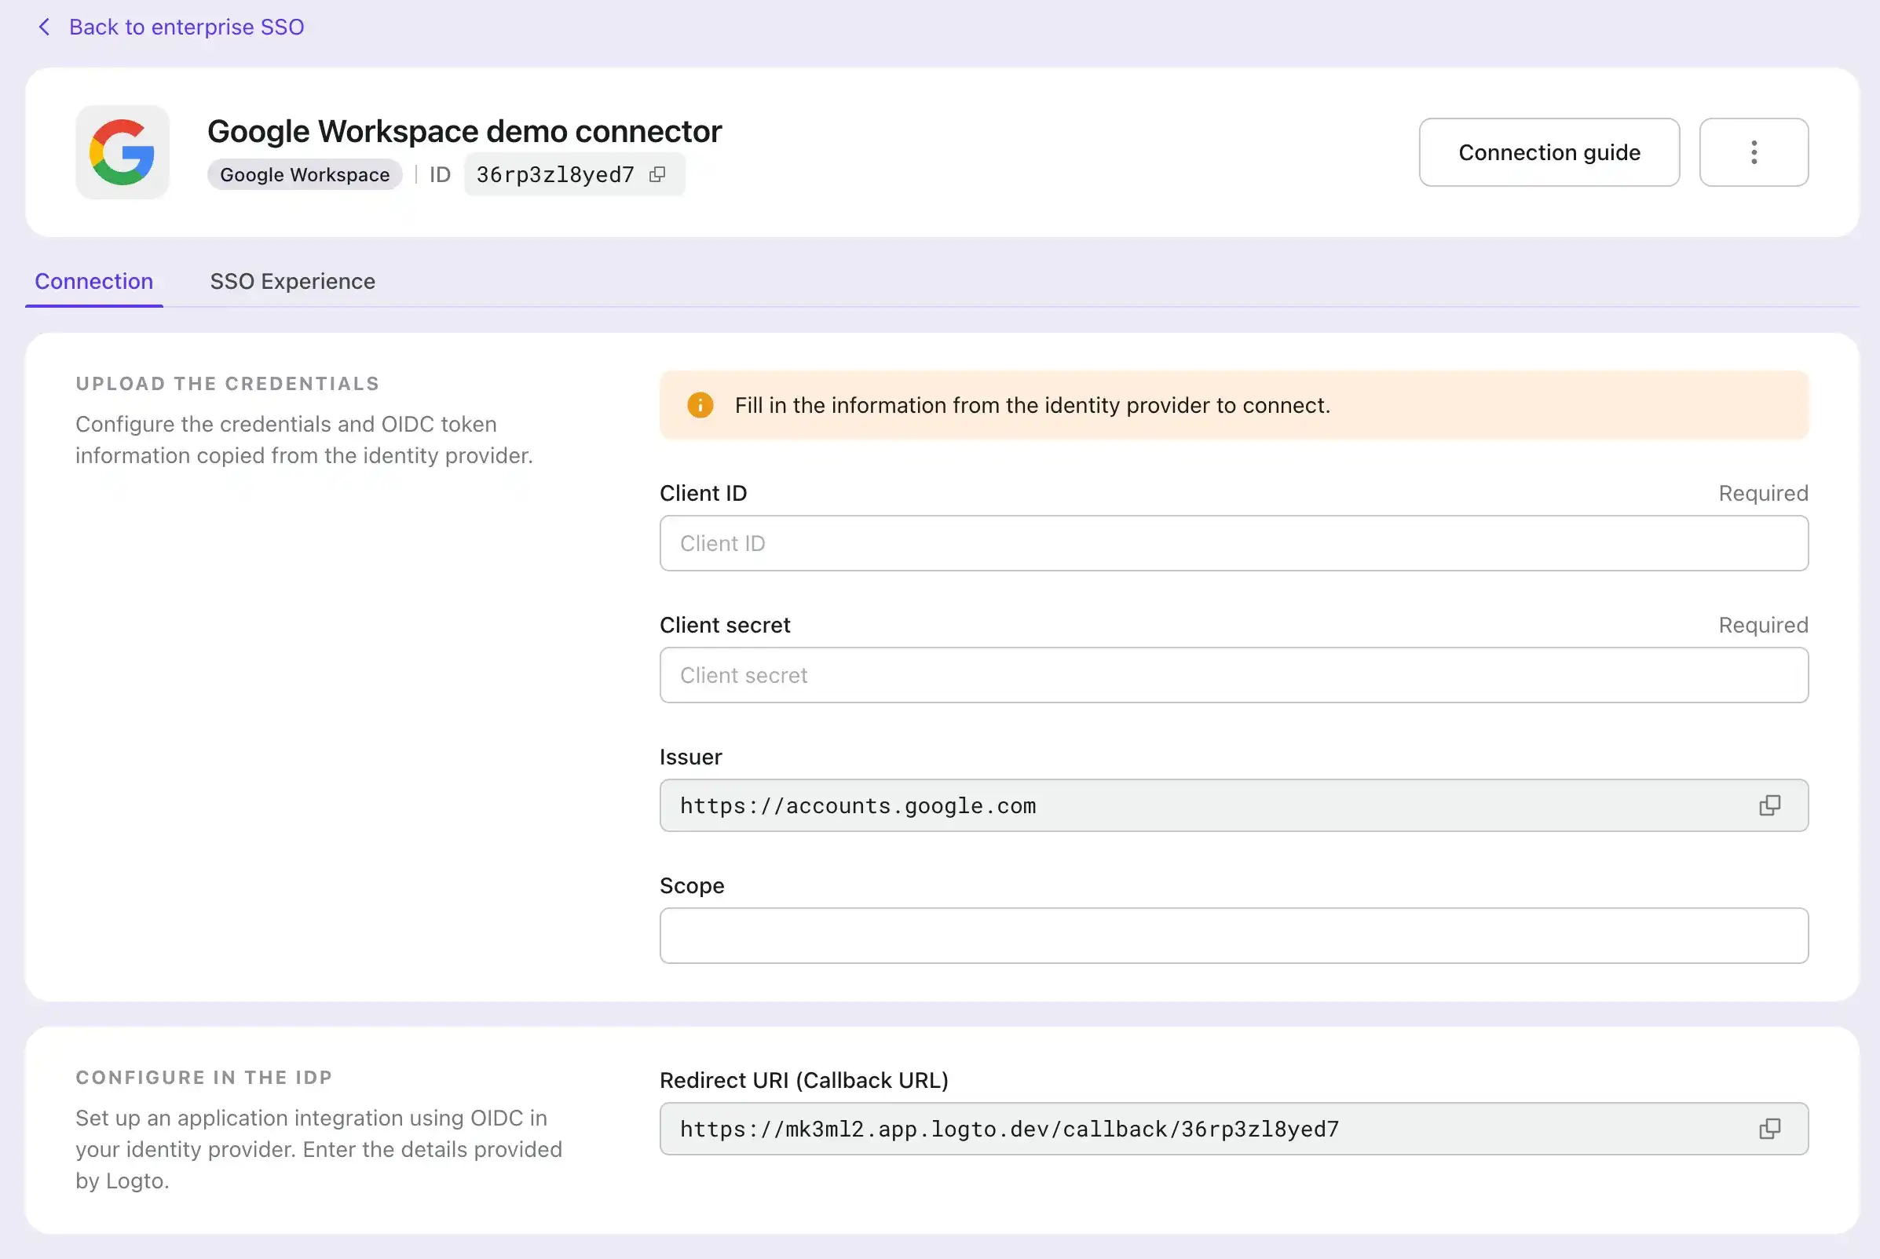Switch to the Connection tab
This screenshot has height=1259, width=1880.
pyautogui.click(x=94, y=281)
